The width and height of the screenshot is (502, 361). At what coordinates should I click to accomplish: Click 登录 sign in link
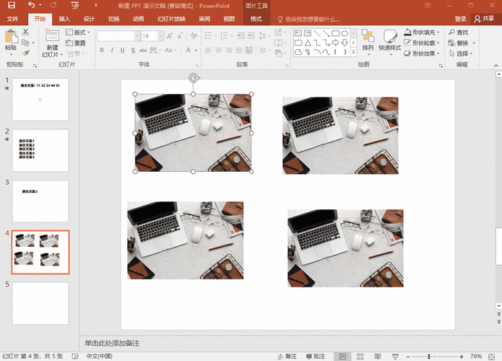tap(460, 19)
